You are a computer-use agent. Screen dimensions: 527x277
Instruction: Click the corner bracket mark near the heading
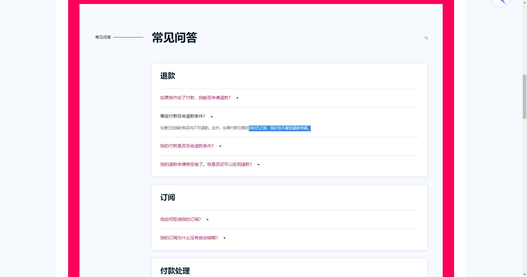tap(425, 38)
